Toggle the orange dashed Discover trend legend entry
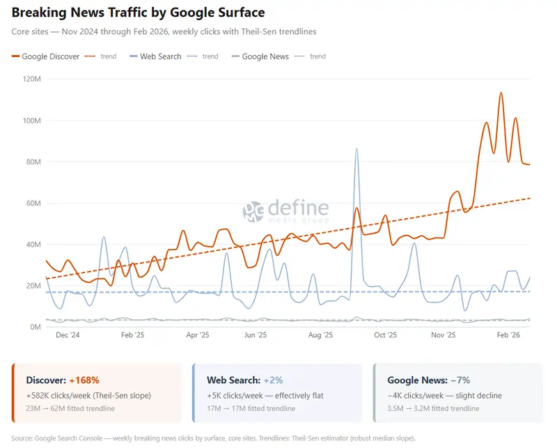This screenshot has width=557, height=448. click(x=100, y=56)
